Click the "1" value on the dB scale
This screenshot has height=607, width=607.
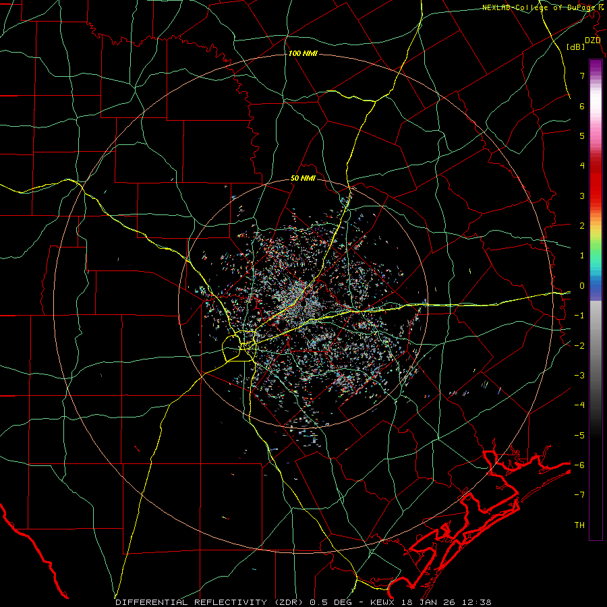pyautogui.click(x=582, y=256)
